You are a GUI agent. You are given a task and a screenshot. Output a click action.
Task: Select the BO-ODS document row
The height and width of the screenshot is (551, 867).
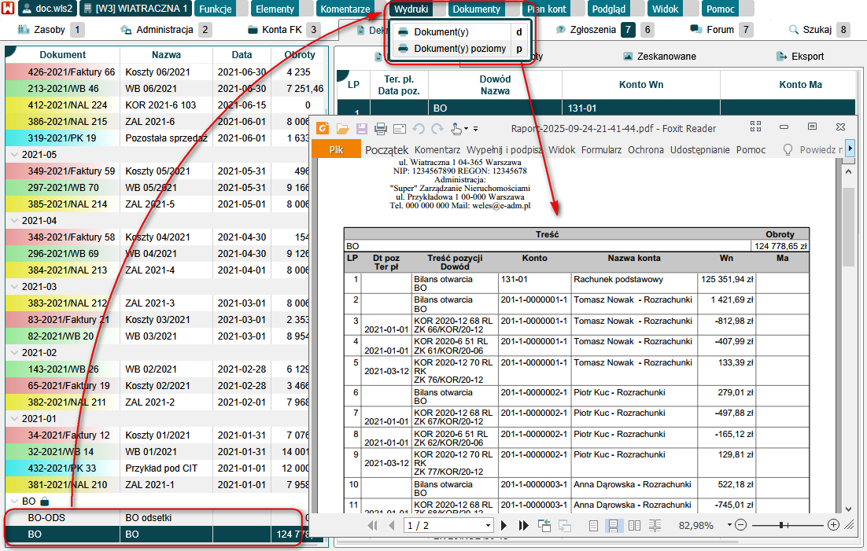[46, 518]
